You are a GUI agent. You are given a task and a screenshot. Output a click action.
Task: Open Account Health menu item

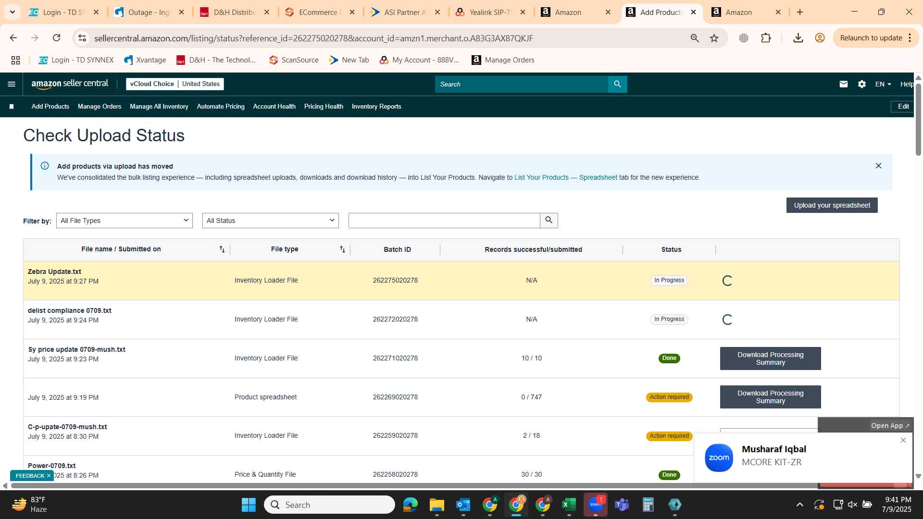click(274, 107)
